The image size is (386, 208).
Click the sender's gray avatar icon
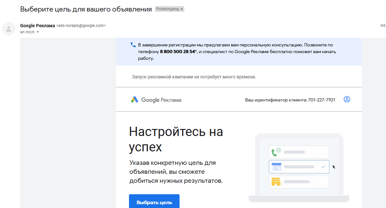pos(9,29)
